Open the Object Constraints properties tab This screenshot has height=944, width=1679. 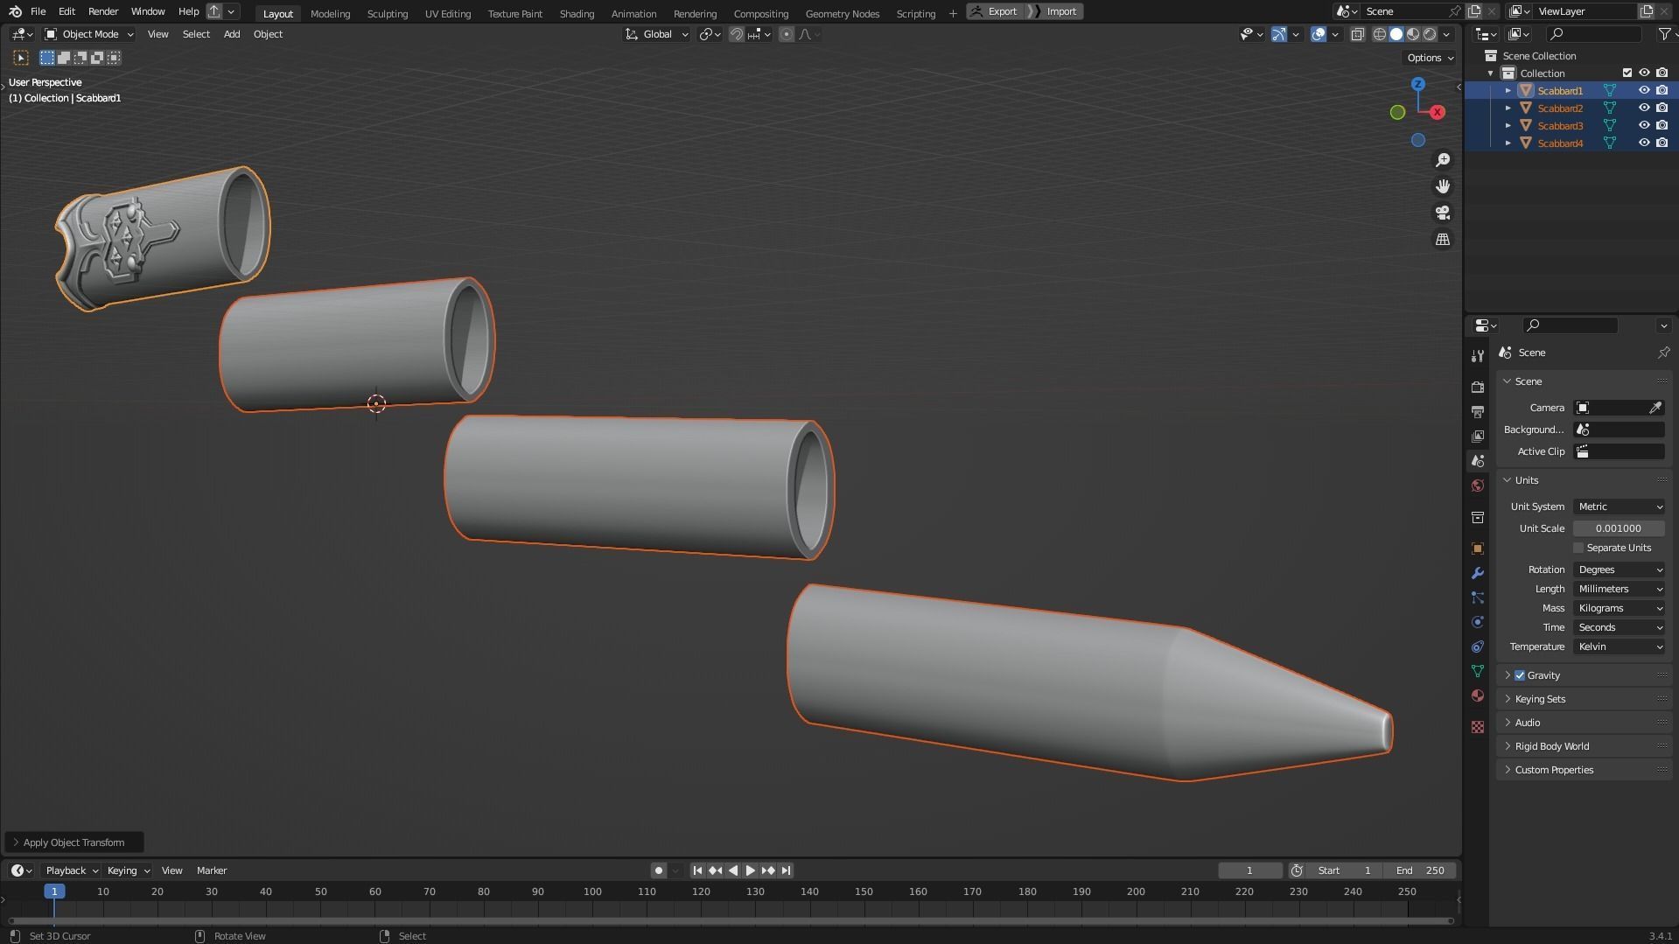[1478, 647]
